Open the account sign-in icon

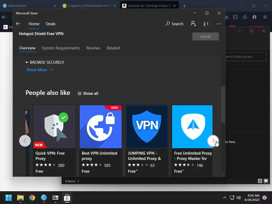point(193,24)
